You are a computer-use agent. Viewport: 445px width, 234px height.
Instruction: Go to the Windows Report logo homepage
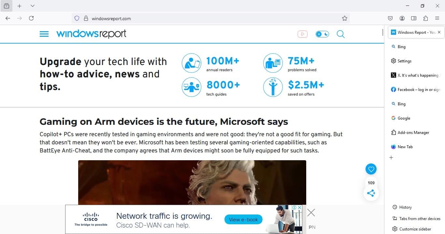pyautogui.click(x=91, y=34)
